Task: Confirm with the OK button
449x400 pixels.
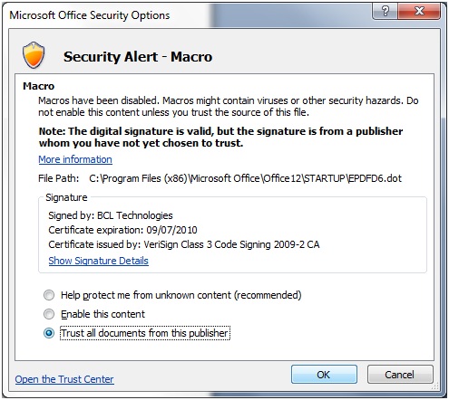Action: coord(324,375)
